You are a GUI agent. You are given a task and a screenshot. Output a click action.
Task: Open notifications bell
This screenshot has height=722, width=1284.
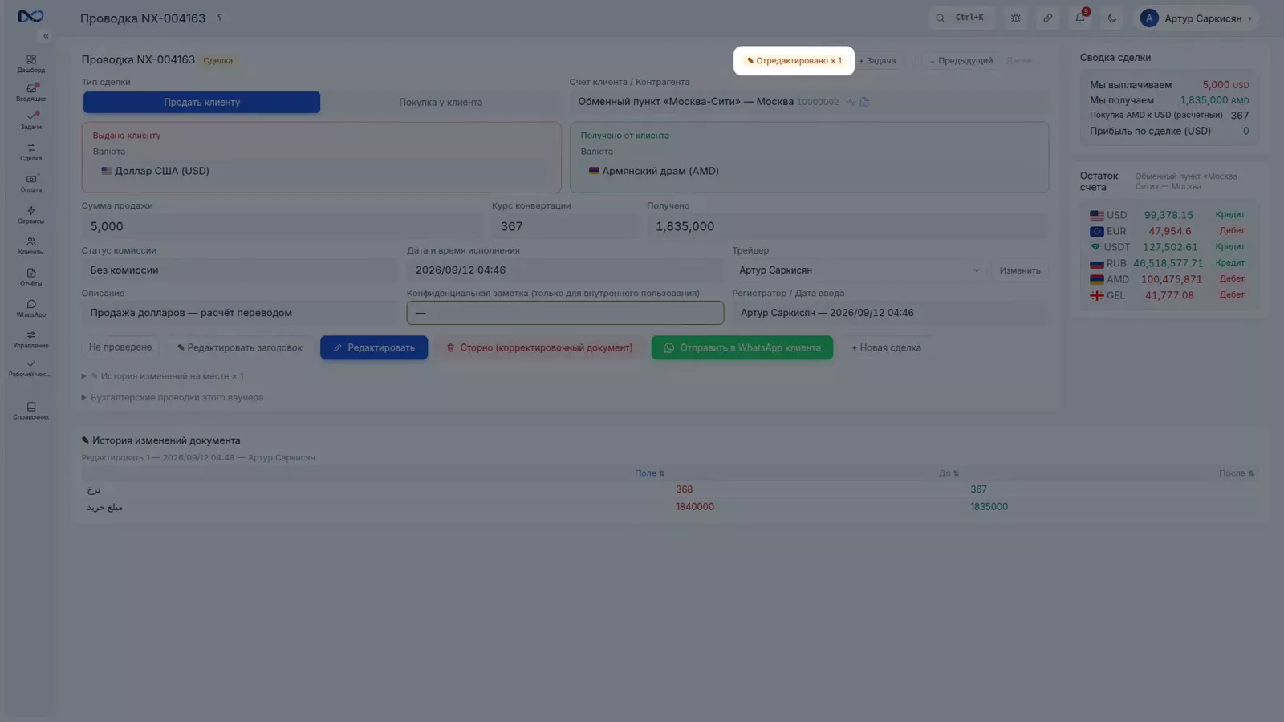point(1080,18)
